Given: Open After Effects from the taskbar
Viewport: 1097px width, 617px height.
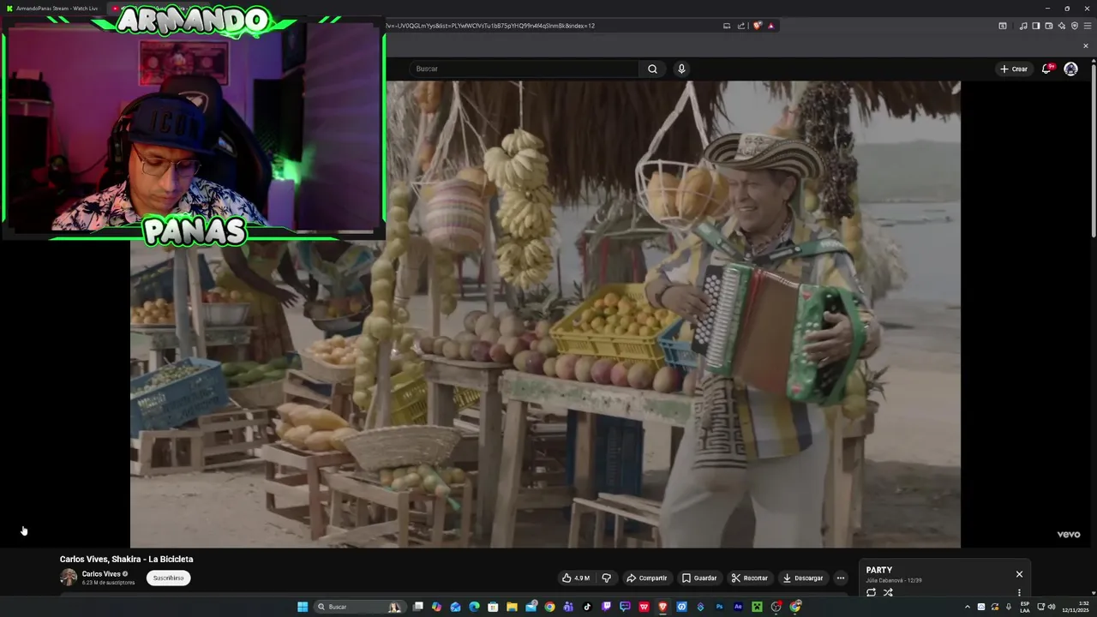Looking at the screenshot, I should point(738,607).
